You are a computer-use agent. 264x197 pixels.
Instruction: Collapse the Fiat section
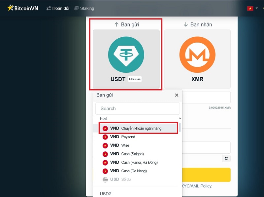[x=180, y=118]
